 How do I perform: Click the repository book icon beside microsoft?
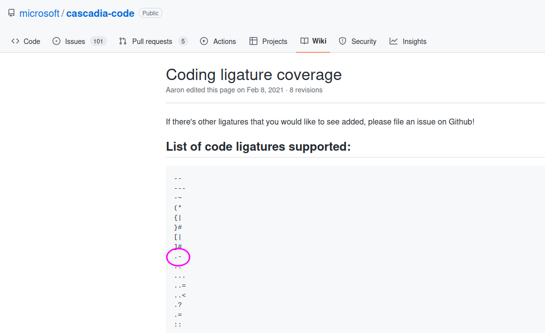[x=11, y=13]
